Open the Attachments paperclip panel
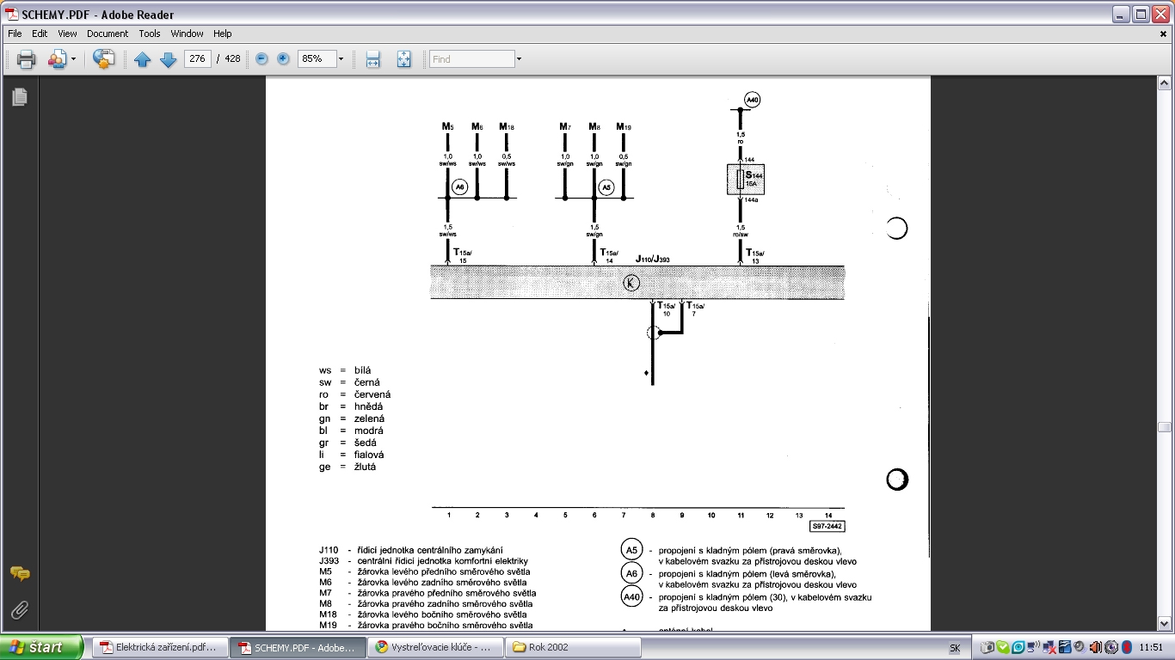The width and height of the screenshot is (1175, 660). click(x=19, y=610)
